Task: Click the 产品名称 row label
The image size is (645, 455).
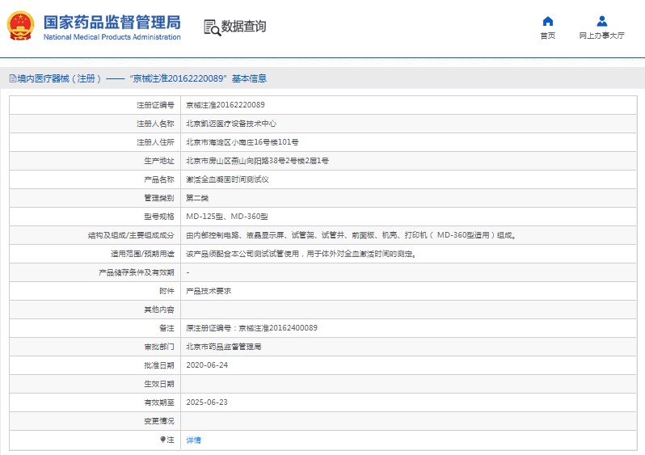Action: [x=158, y=179]
